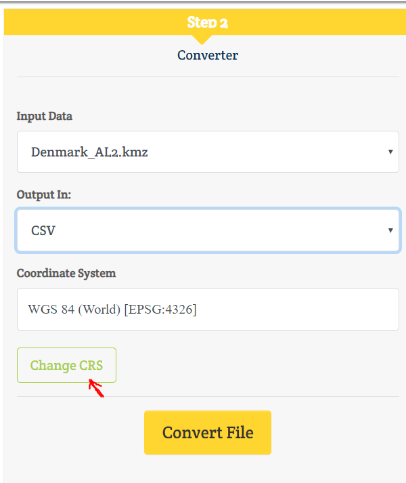This screenshot has height=483, width=406.
Task: Click the arrow beside CSV
Action: point(390,230)
